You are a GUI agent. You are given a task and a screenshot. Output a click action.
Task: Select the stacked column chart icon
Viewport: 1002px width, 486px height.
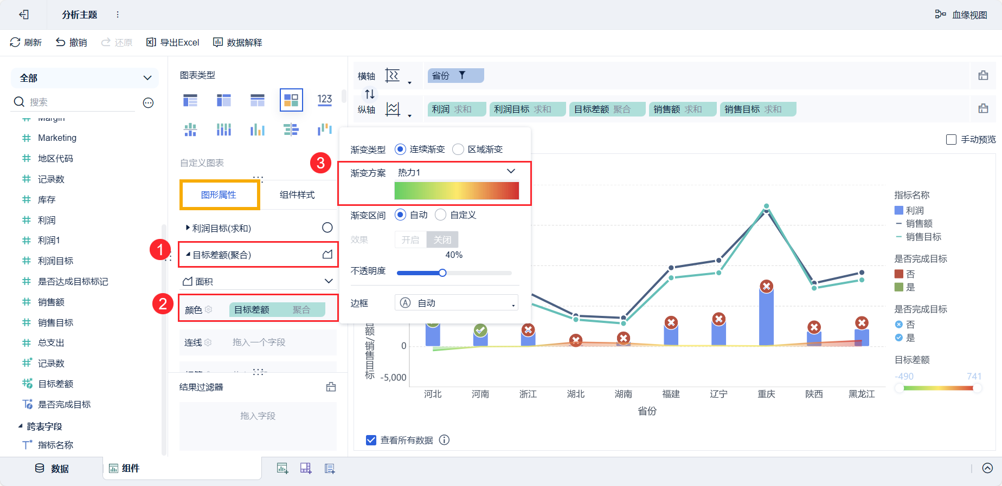click(224, 129)
